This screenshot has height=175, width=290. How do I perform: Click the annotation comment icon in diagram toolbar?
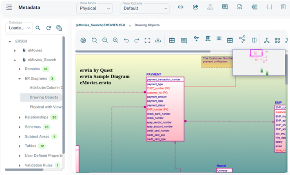184,40
